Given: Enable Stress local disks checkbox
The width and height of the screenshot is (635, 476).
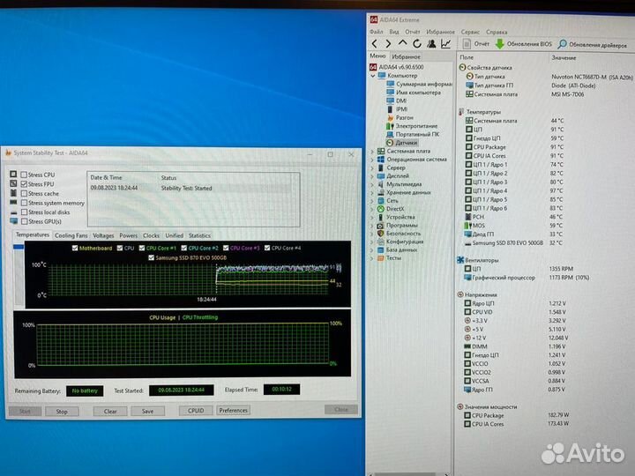Looking at the screenshot, I should pyautogui.click(x=24, y=212).
